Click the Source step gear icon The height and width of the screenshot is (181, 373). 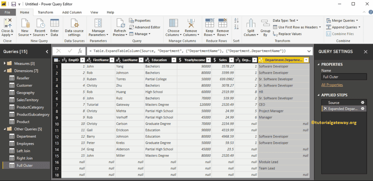(x=362, y=102)
